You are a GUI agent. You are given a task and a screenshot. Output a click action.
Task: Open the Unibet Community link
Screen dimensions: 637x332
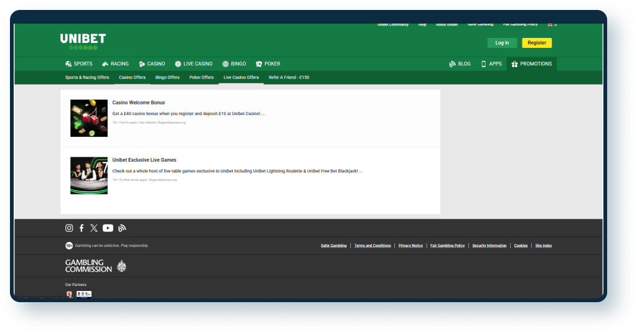click(393, 25)
